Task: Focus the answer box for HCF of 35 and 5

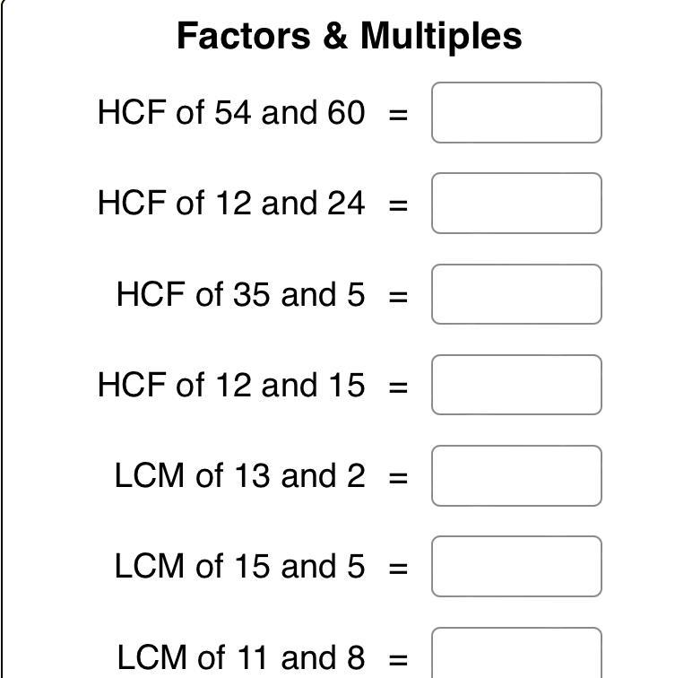Action: click(x=516, y=294)
